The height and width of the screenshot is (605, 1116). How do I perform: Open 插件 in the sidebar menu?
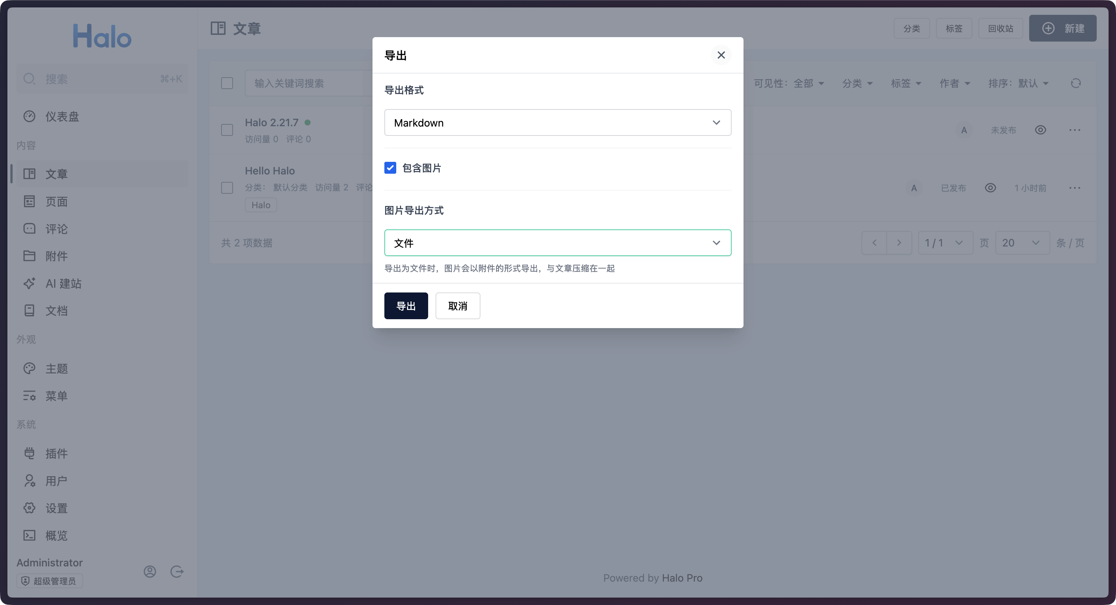(x=56, y=453)
